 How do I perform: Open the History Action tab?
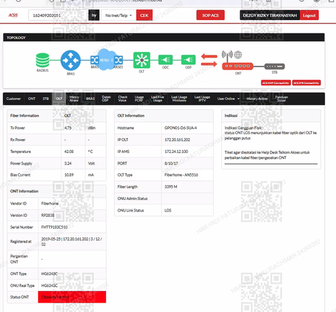point(257,99)
